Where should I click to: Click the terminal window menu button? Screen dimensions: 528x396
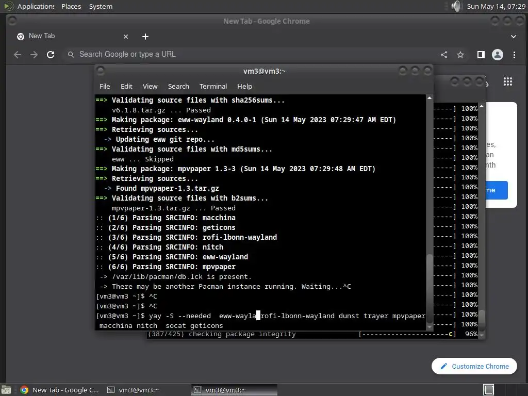101,71
